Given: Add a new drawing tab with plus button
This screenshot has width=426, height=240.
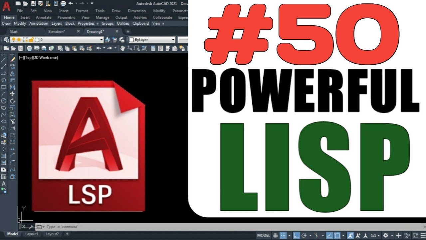Looking at the screenshot, I should point(128,32).
